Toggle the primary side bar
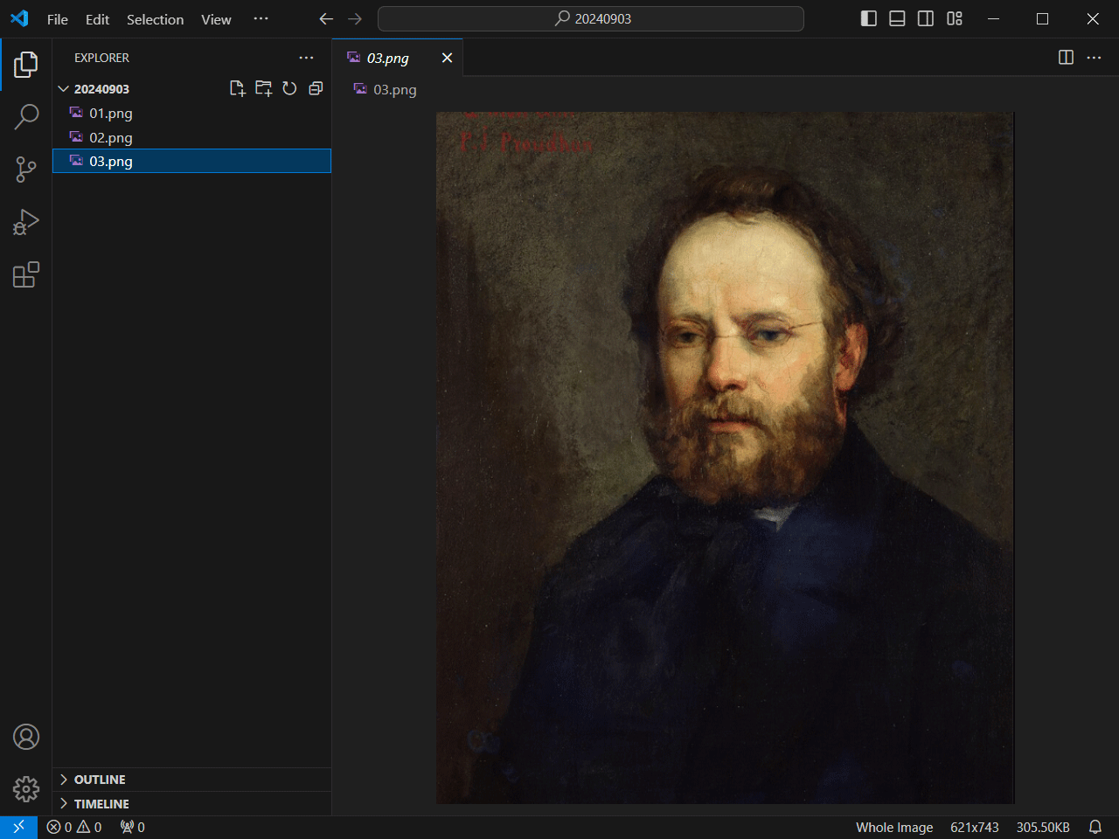Image resolution: width=1119 pixels, height=839 pixels. (869, 18)
